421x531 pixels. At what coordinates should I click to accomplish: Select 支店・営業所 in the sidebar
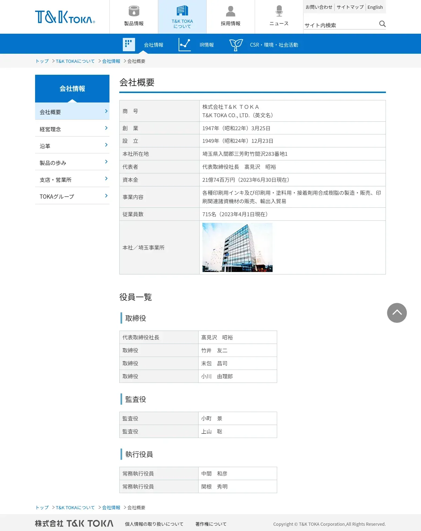point(72,179)
